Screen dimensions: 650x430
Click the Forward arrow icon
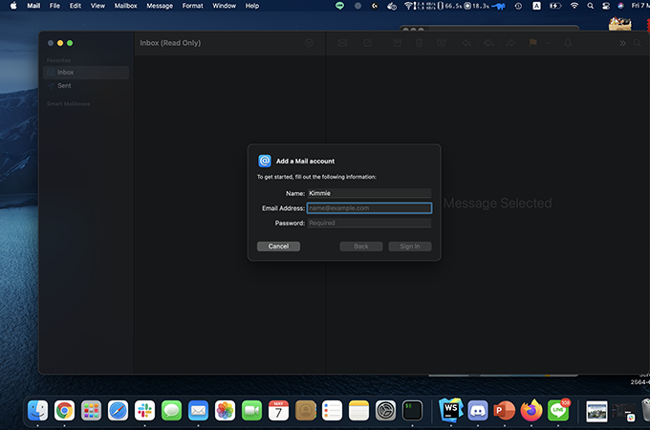pos(510,43)
